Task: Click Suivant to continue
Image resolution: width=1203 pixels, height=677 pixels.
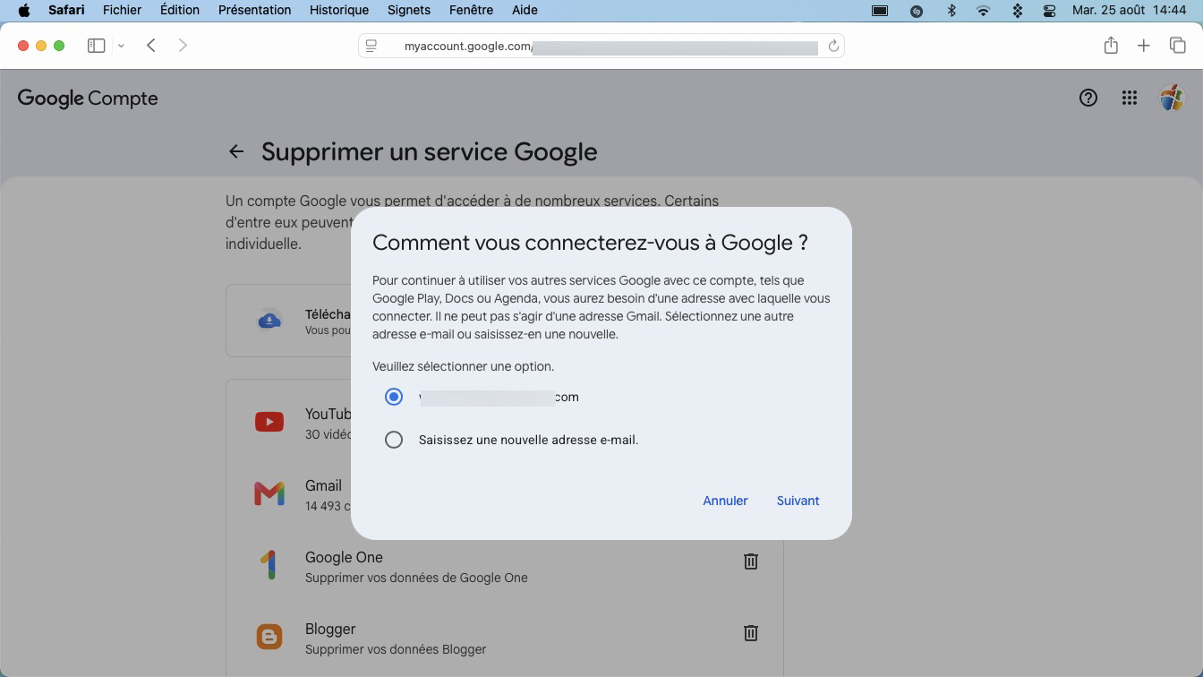Action: point(798,501)
